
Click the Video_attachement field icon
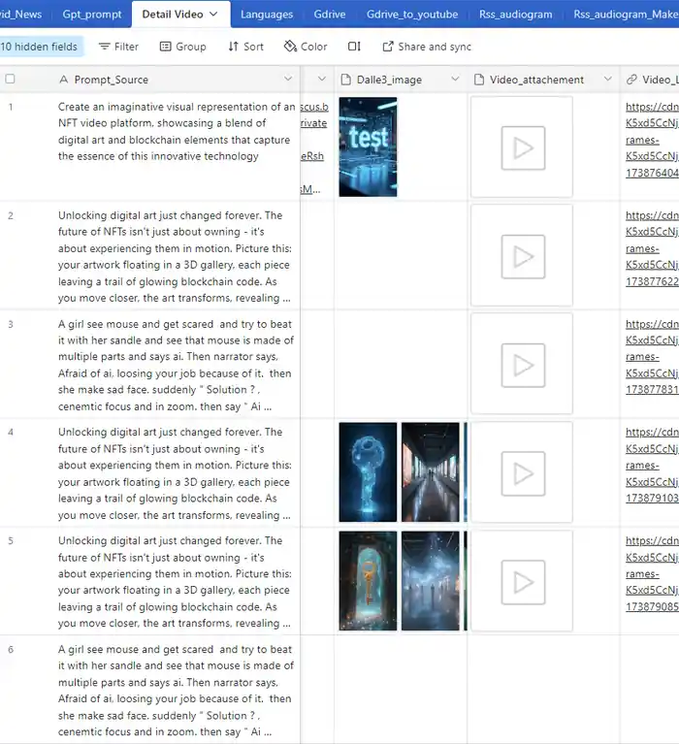tap(479, 80)
